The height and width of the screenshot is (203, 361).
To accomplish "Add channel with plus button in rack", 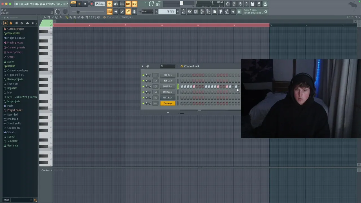I will [x=168, y=112].
